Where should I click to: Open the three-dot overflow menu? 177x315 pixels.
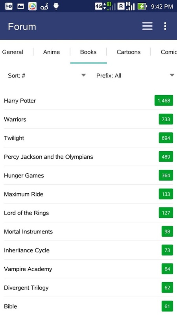point(165,26)
